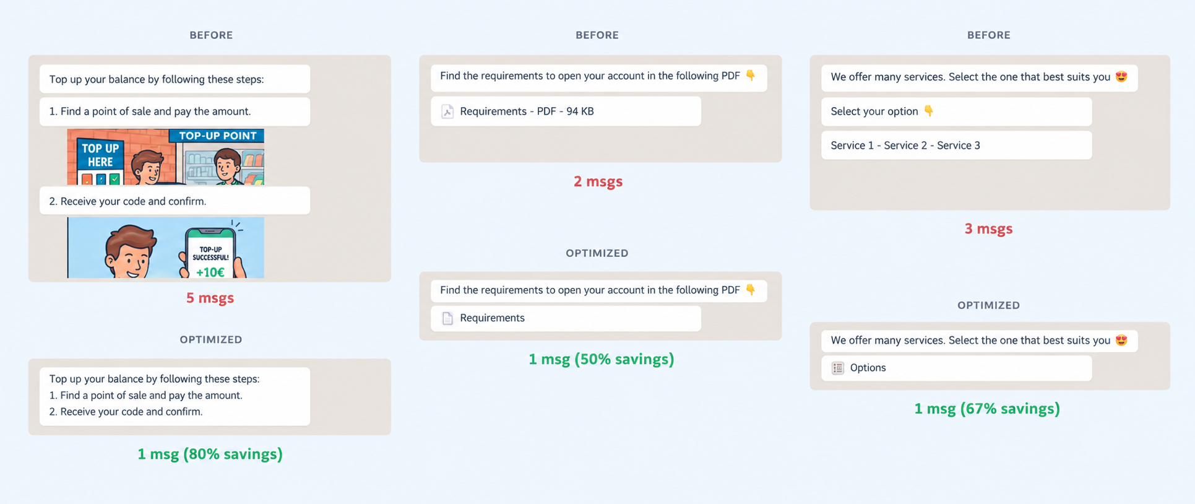Click the heart-eyes emoji in optimized services message
The width and height of the screenshot is (1195, 504).
(1121, 340)
